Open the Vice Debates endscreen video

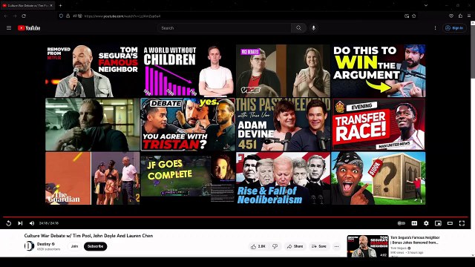pos(283,71)
